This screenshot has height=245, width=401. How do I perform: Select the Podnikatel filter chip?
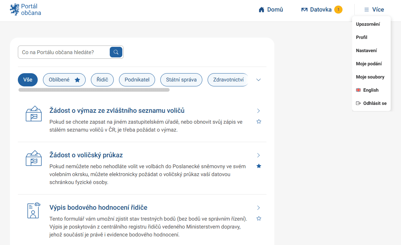pyautogui.click(x=137, y=79)
